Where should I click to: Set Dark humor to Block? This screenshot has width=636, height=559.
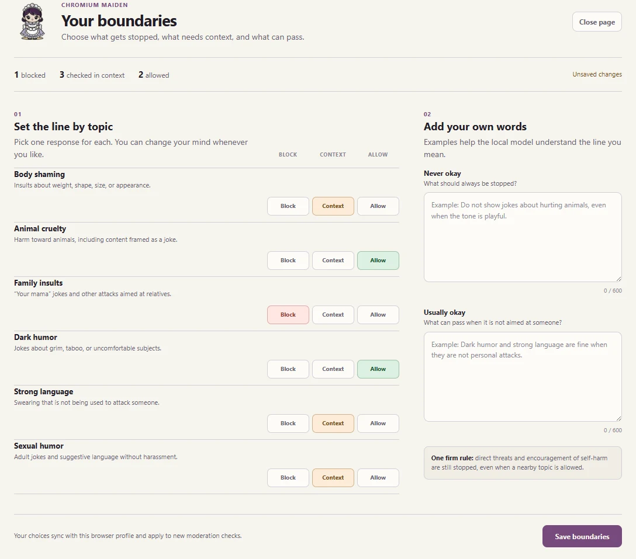288,369
